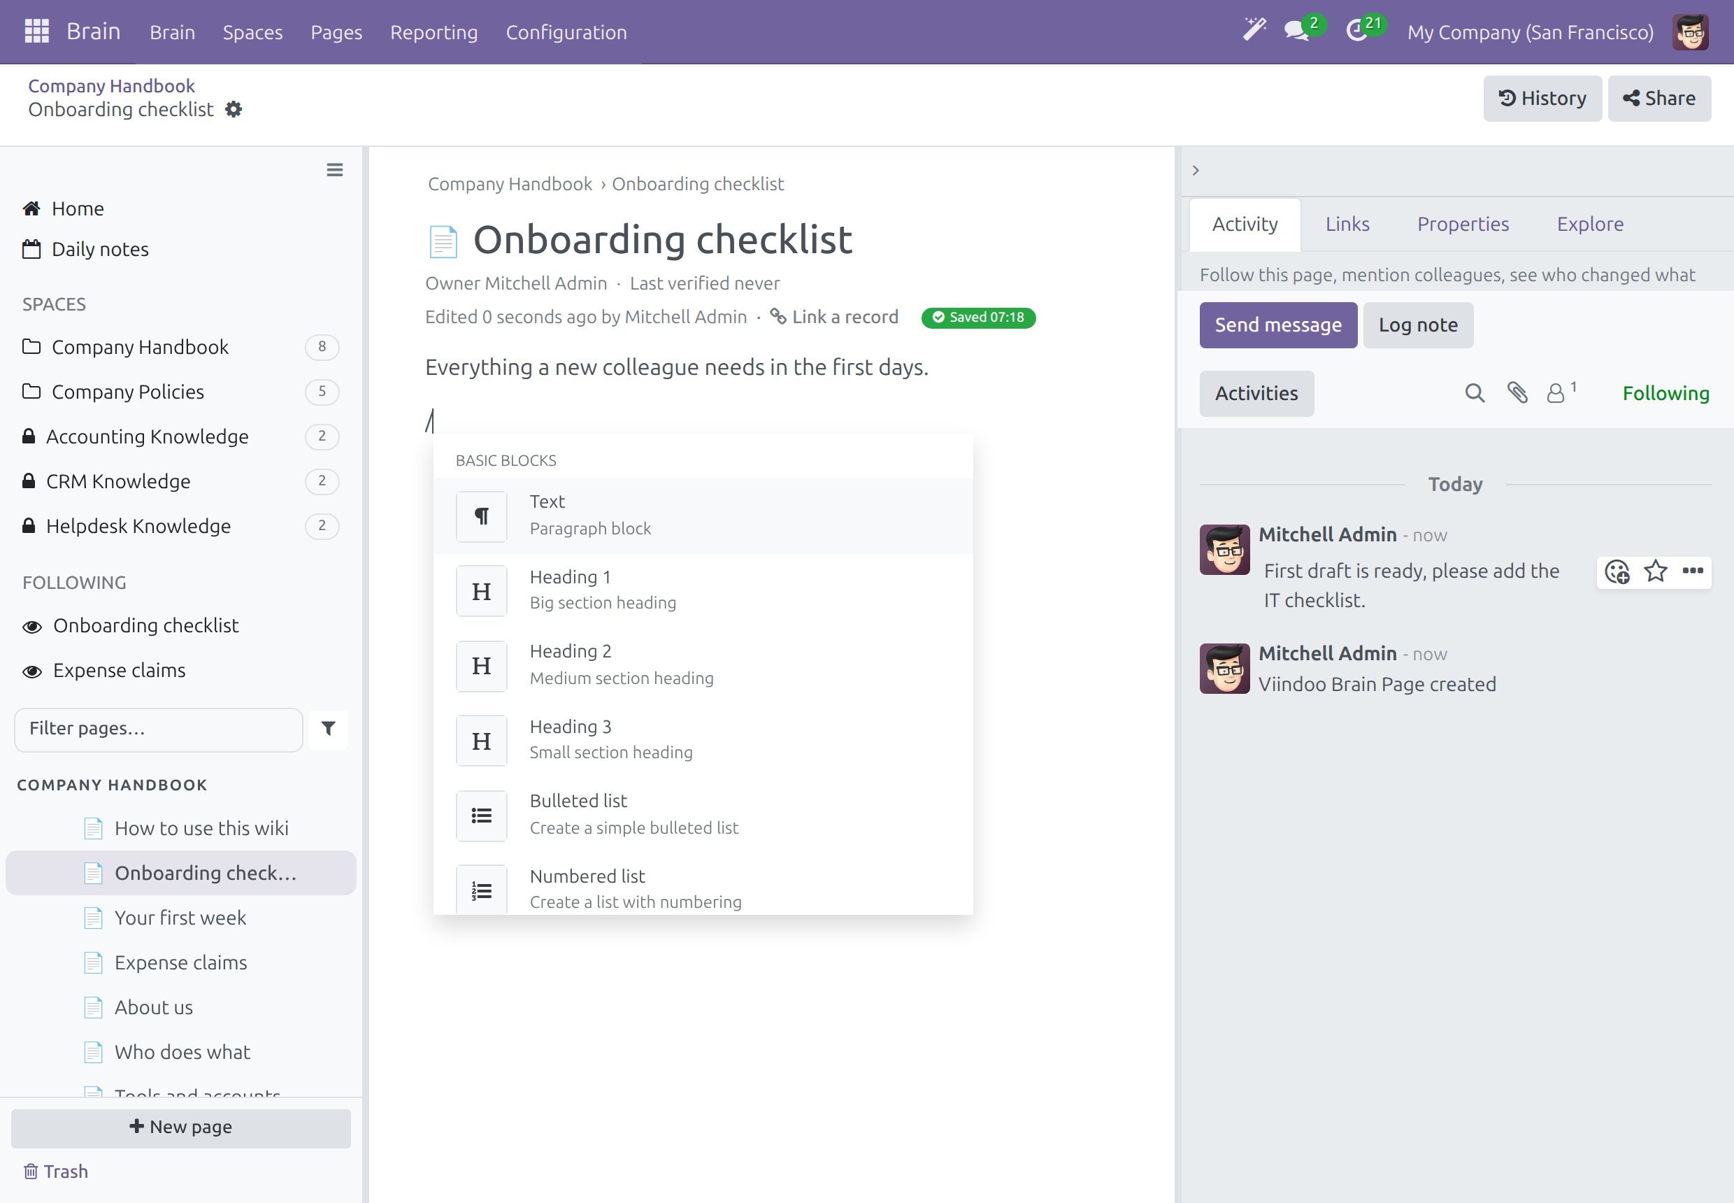Create a New page from the sidebar
Screen dimensions: 1734x1203
tap(181, 1127)
